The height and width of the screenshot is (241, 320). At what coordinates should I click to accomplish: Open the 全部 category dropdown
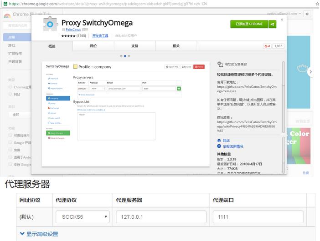[20, 115]
